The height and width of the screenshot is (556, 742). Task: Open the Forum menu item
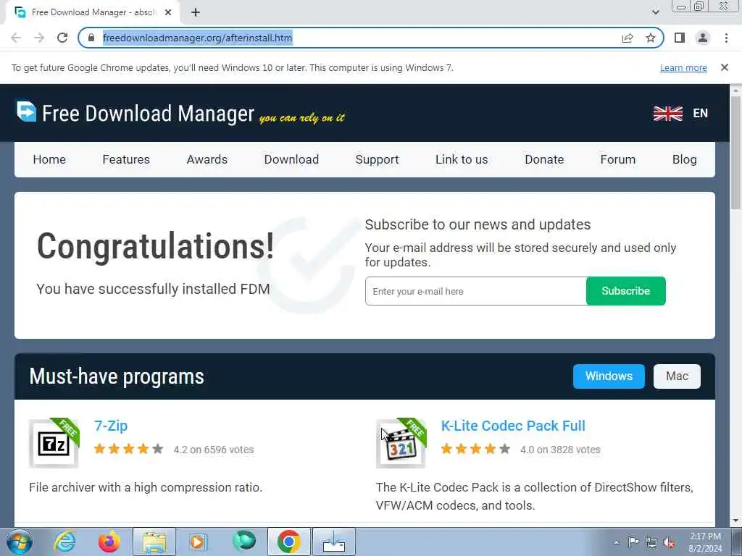pos(617,159)
